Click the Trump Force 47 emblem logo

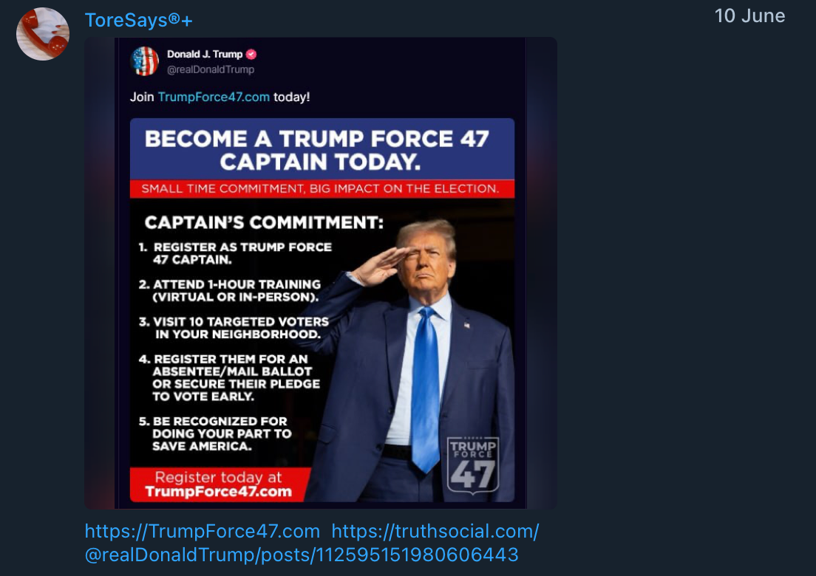(474, 464)
